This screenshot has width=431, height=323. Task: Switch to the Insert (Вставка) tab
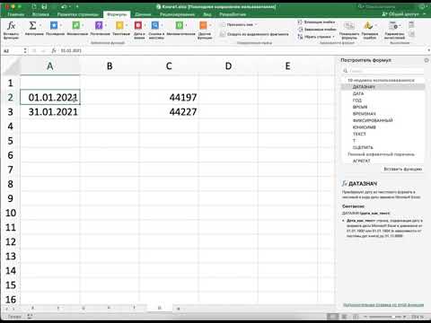coord(40,14)
